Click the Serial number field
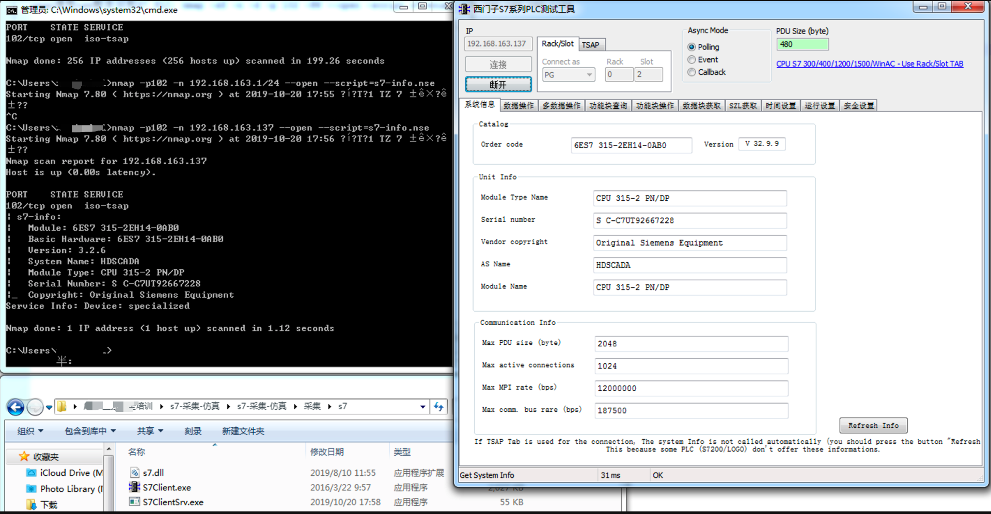991x514 pixels. (690, 220)
